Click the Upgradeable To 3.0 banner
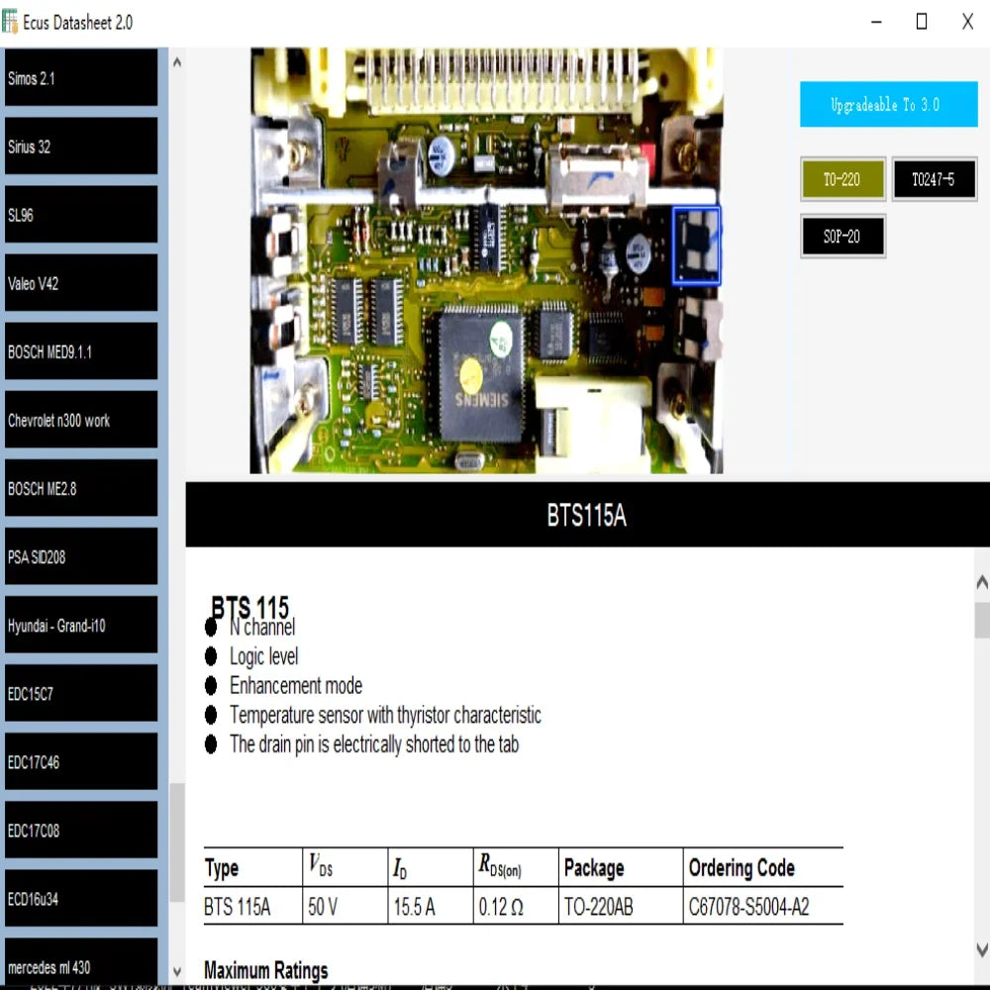The image size is (990, 990). [x=888, y=104]
